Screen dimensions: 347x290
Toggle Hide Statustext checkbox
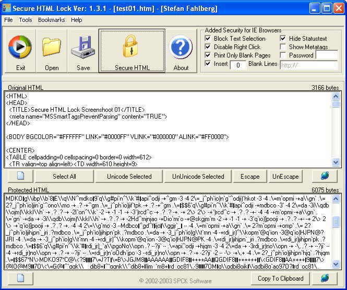(283, 38)
